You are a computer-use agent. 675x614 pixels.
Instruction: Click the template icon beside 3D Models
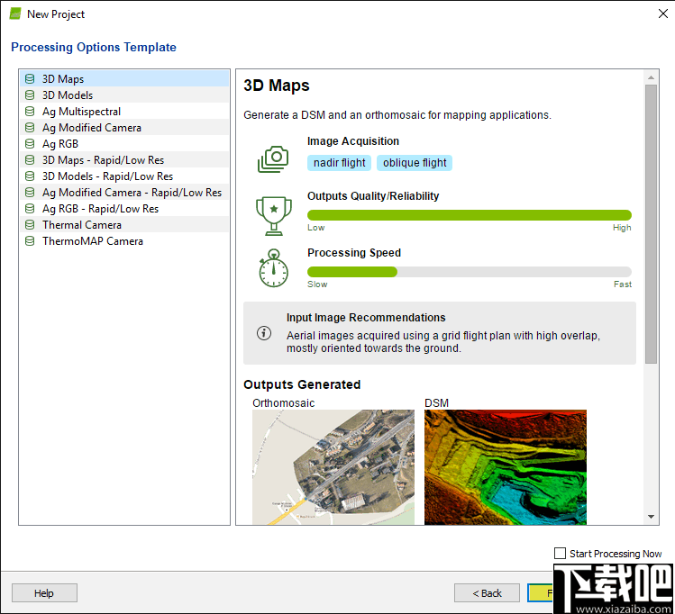(x=30, y=95)
